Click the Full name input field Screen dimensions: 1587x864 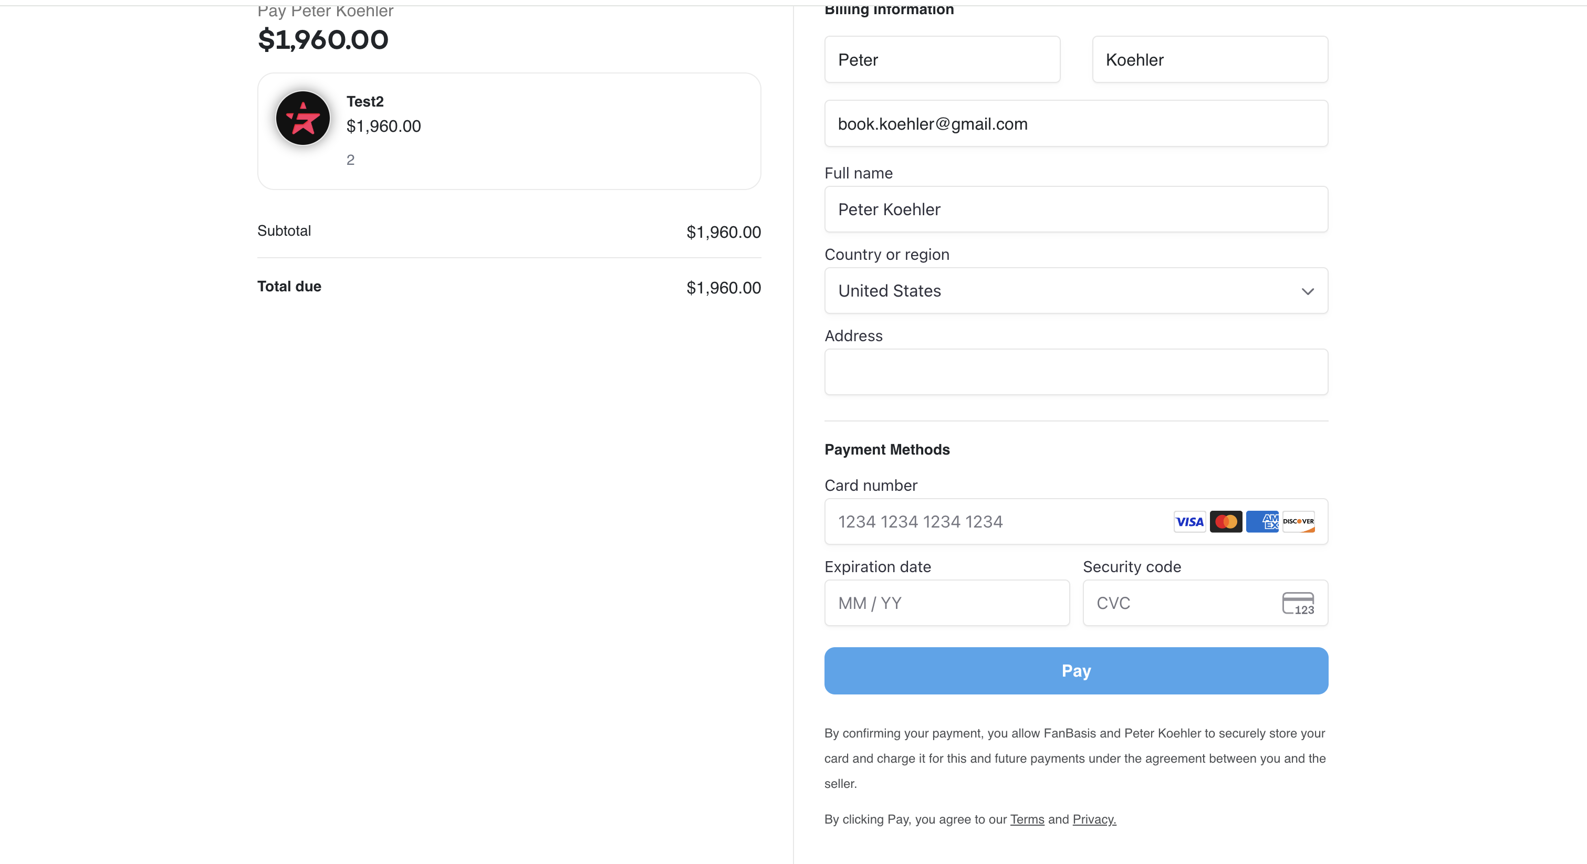(1076, 209)
